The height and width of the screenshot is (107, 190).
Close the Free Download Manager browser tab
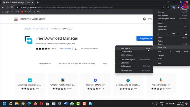(32, 2)
